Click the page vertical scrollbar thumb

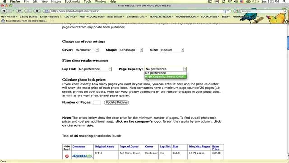[288, 43]
